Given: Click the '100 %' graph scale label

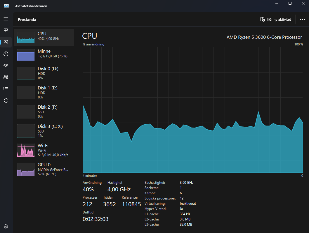Looking at the screenshot, I should point(299,44).
